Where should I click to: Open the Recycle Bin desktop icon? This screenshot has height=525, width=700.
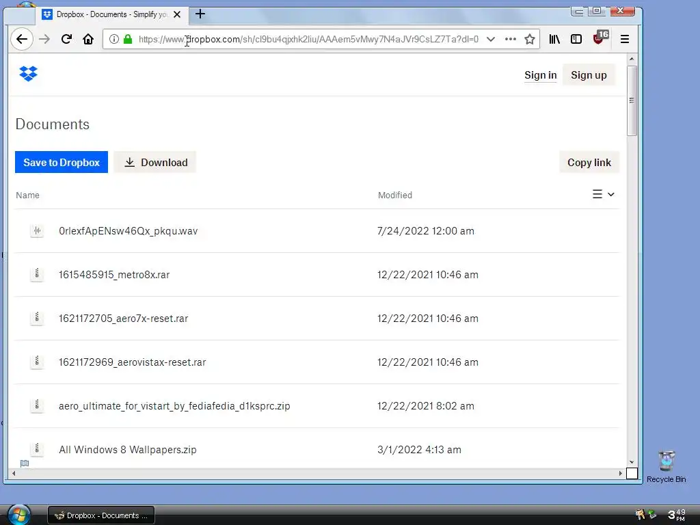coord(666,467)
